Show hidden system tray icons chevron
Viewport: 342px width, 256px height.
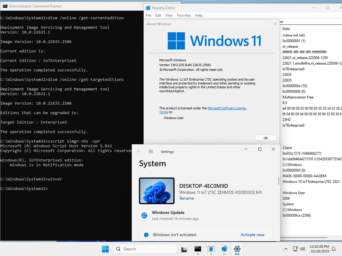coord(286,249)
